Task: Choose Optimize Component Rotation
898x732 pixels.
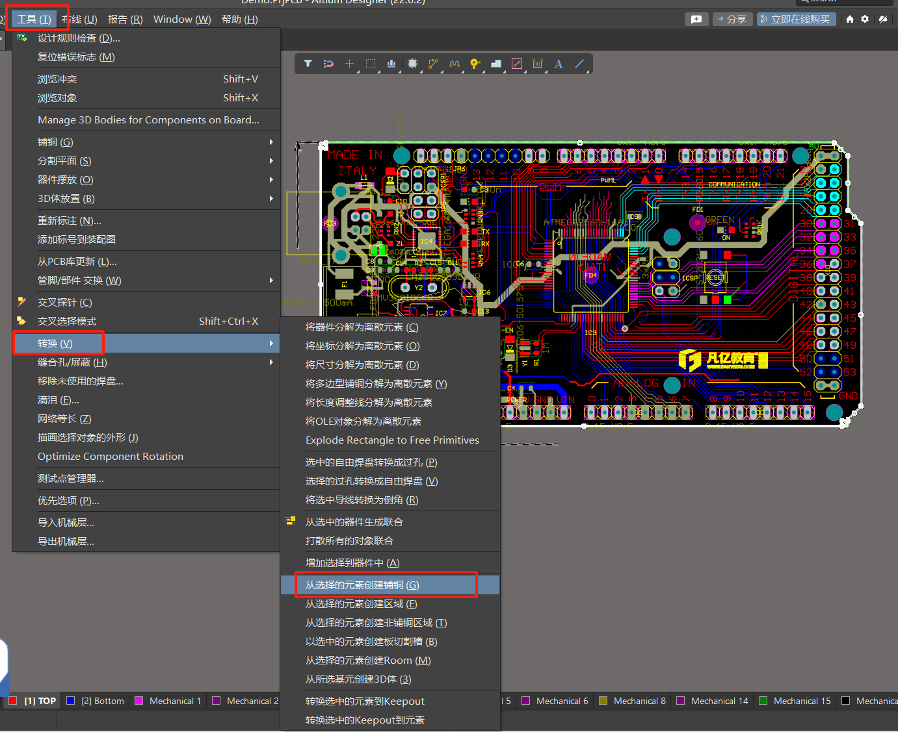Action: click(x=146, y=457)
